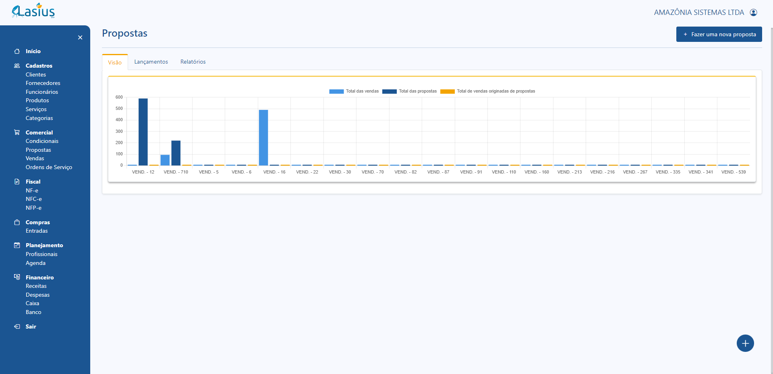The image size is (773, 374).
Task: Open Clientes in the sidebar
Action: [36, 74]
